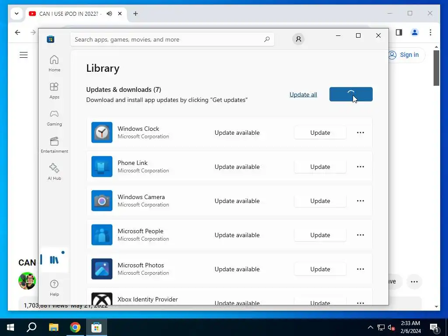Click Microsoft People app icon

[102, 235]
